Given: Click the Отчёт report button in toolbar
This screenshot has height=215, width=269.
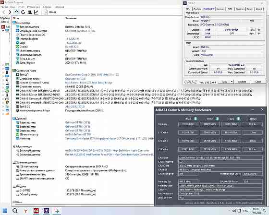Looking at the screenshot, I should [50, 12].
